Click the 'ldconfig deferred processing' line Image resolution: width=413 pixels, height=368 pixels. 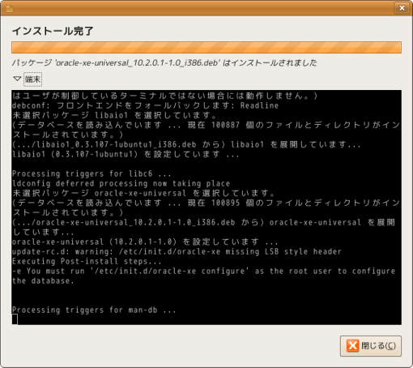click(x=121, y=183)
